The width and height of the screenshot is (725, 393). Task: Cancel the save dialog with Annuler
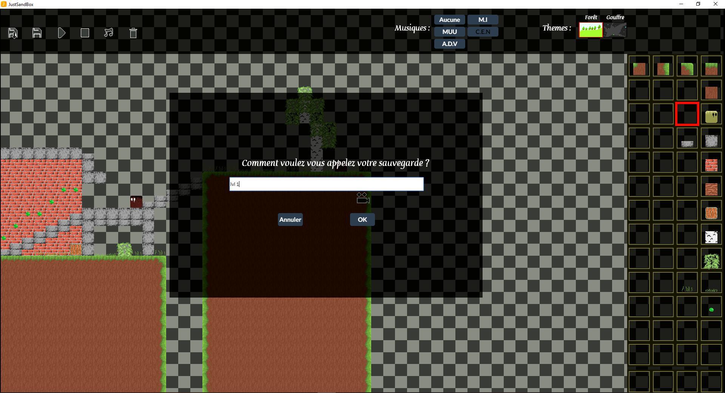point(290,220)
